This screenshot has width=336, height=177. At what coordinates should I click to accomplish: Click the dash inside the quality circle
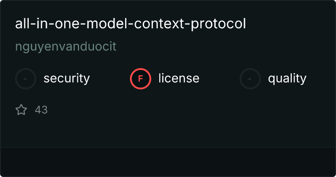point(250,79)
